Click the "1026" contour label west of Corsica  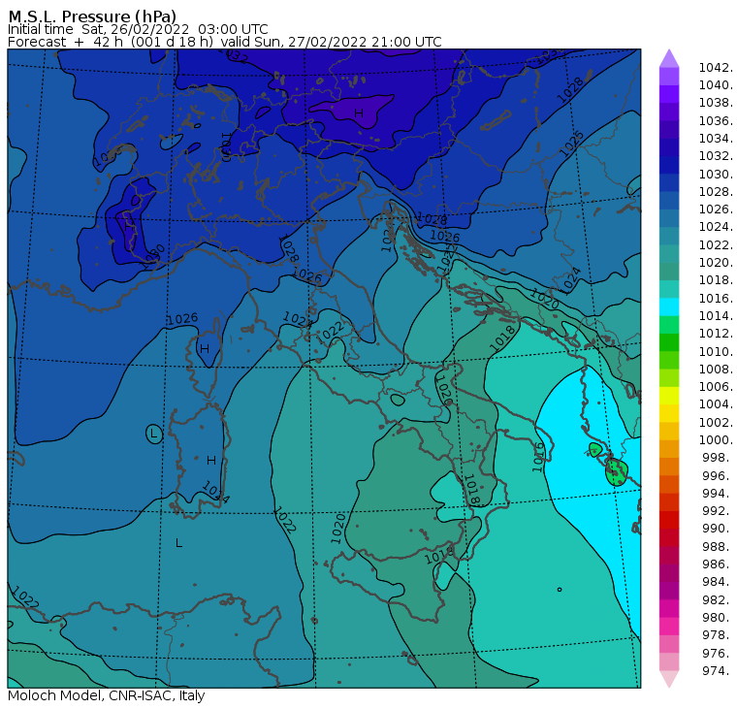(x=182, y=319)
